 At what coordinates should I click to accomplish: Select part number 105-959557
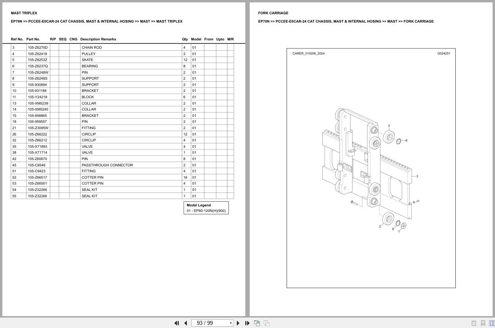[x=37, y=122]
